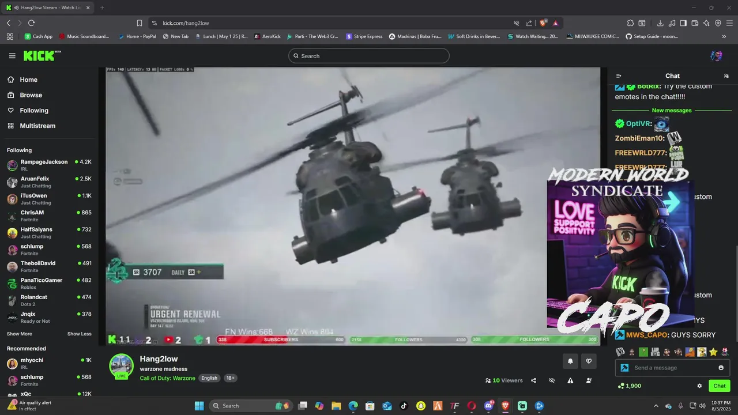The height and width of the screenshot is (415, 738).
Task: Collapse the chat panel with the arrow icon
Action: pyautogui.click(x=619, y=76)
